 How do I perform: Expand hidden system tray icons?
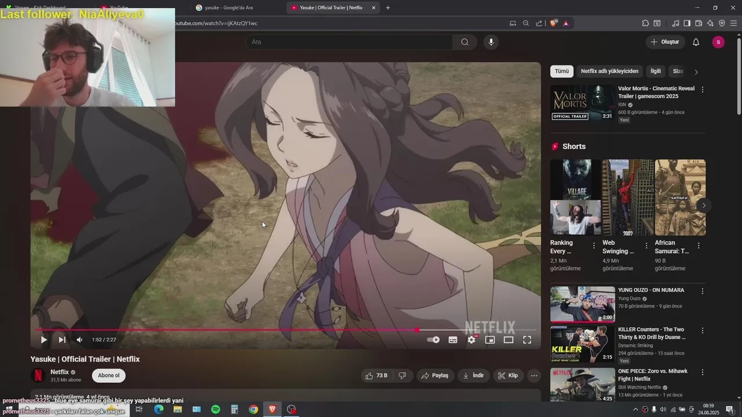pos(636,409)
